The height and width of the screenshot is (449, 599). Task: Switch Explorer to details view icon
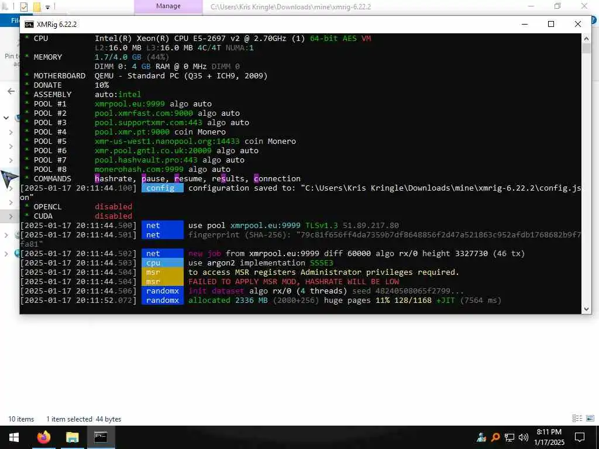[577, 419]
